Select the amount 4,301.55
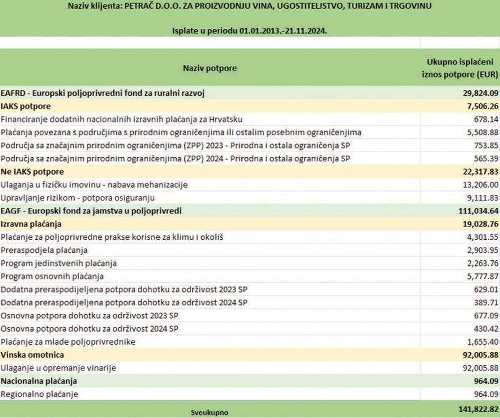Screen dimensions: 500x418 tap(483, 237)
